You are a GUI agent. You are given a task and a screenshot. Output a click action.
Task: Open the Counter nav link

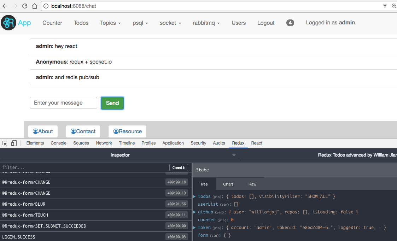52,23
